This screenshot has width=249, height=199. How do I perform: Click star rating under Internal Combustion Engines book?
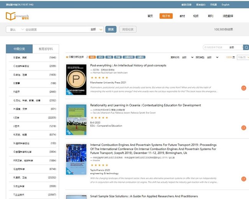(99, 165)
